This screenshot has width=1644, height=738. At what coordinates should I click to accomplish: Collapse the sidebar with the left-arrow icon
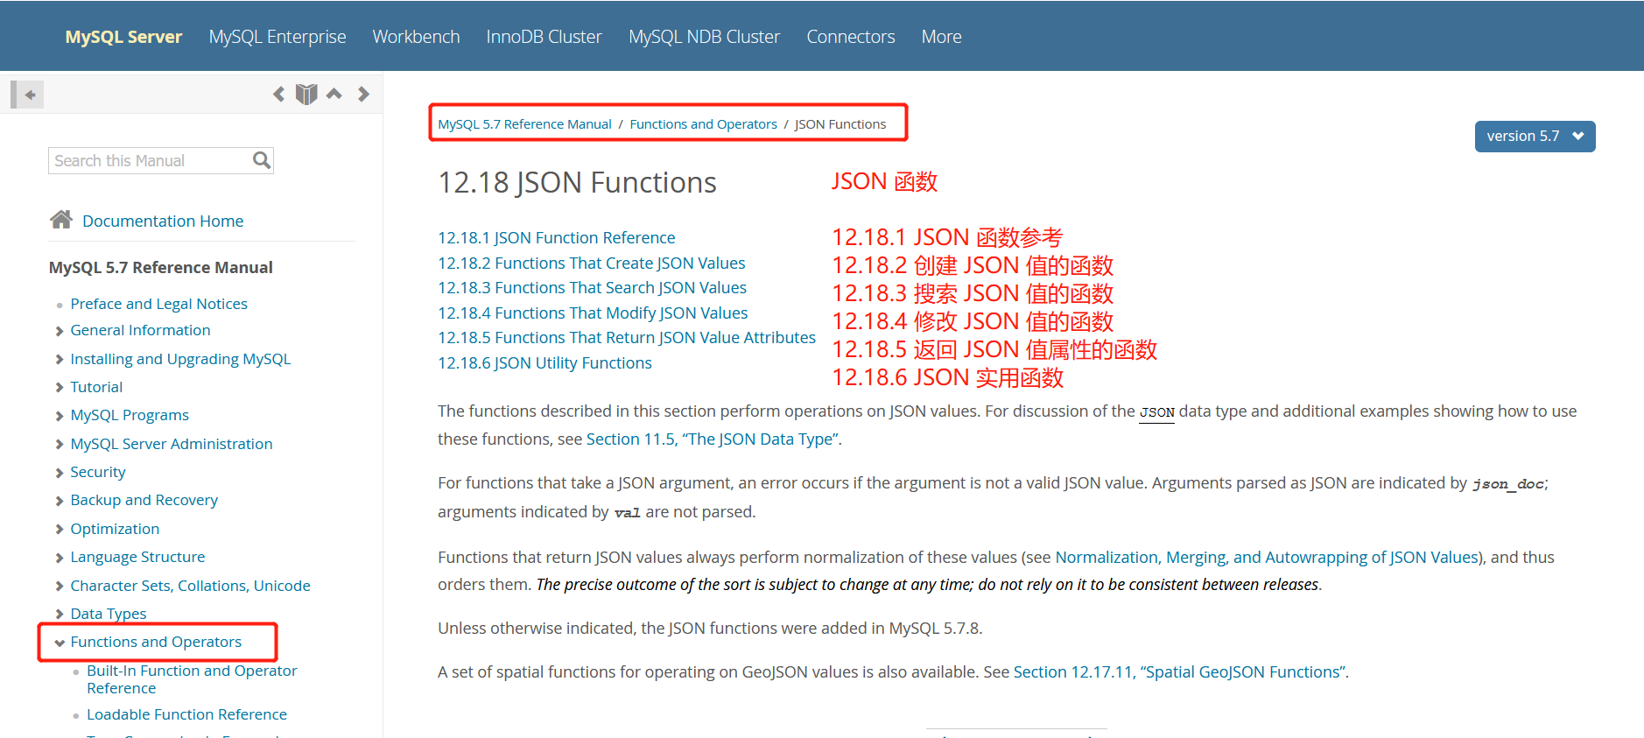[x=27, y=95]
